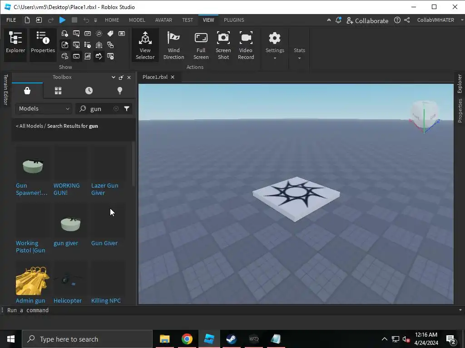Open Script Analysis console-with-bars icon
The width and height of the screenshot is (465, 348).
[x=76, y=45]
